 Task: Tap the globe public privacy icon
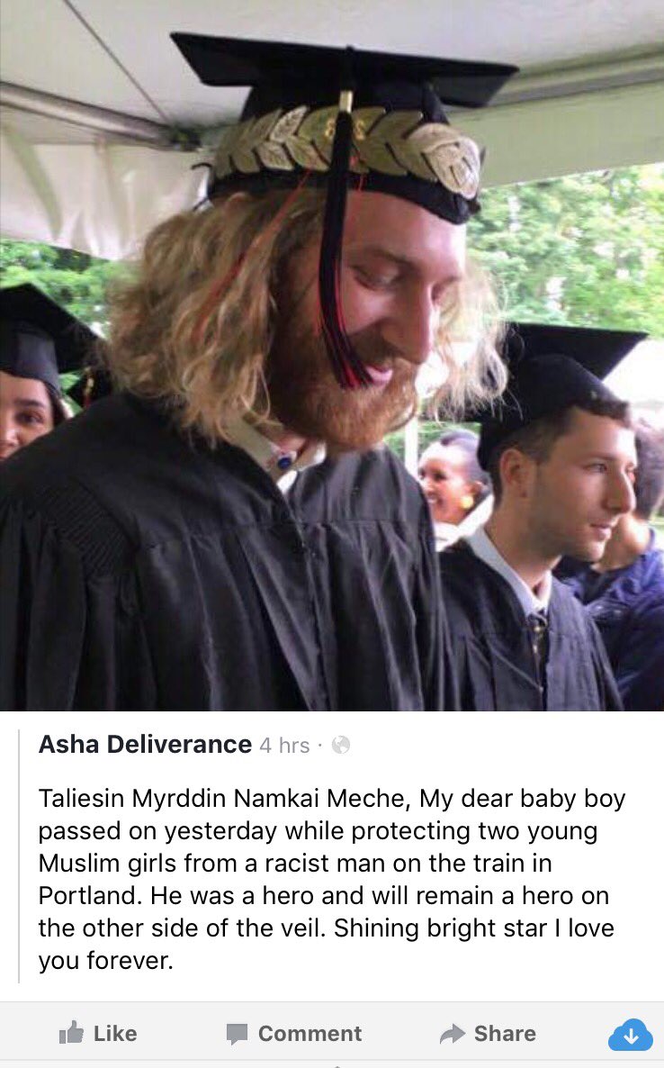tap(340, 745)
